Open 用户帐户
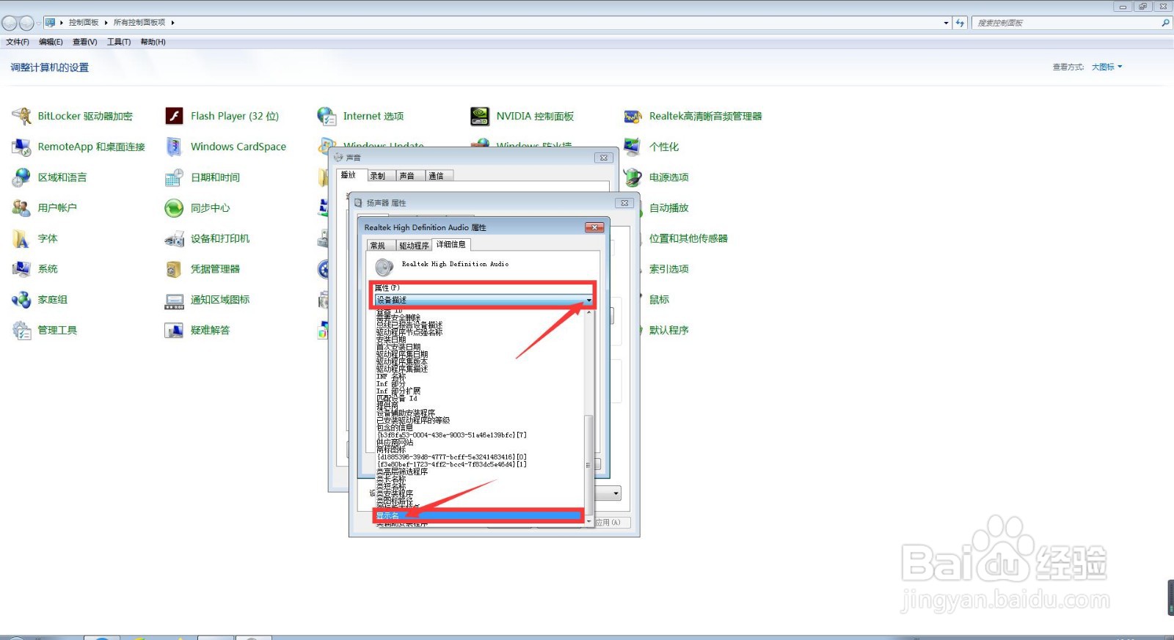 tap(45, 208)
